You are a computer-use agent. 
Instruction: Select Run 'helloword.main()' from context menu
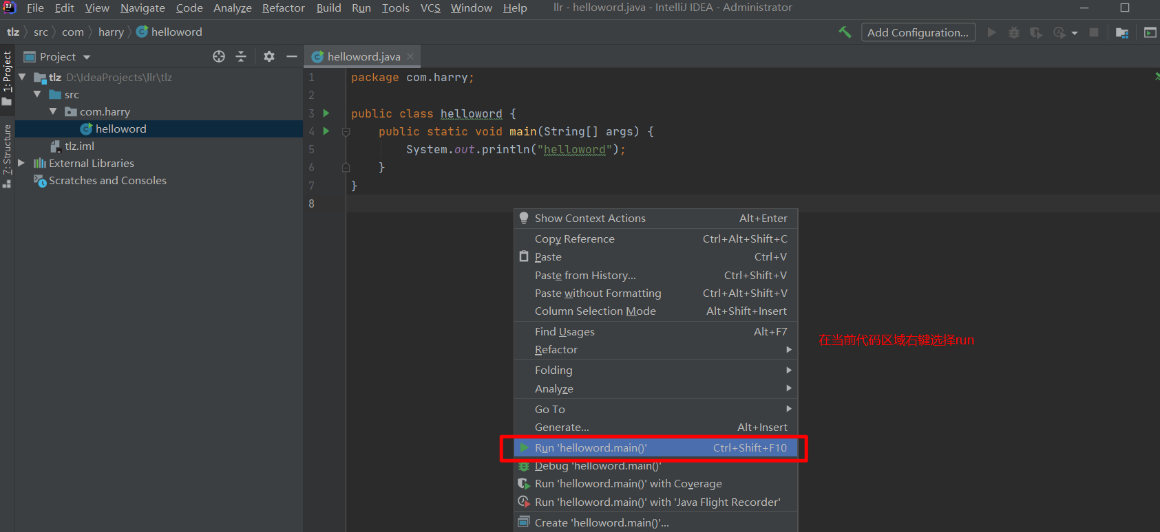point(656,448)
